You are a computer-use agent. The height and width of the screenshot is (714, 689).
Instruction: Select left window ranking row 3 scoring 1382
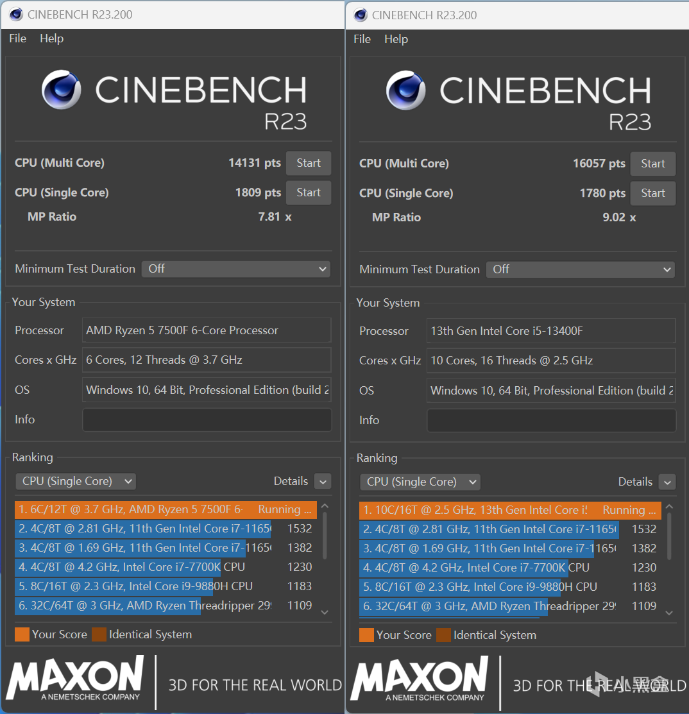[166, 548]
